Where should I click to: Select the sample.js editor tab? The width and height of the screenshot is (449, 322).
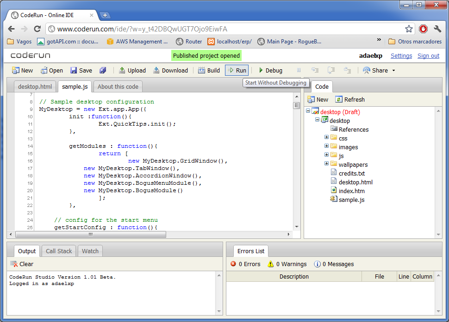[x=75, y=86]
